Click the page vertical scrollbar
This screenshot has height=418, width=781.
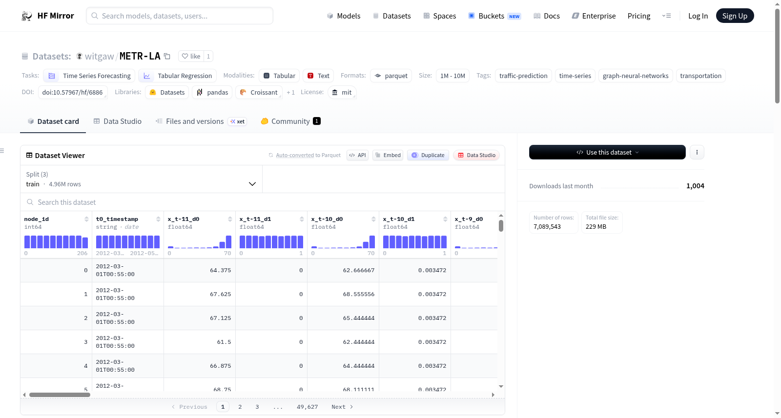pyautogui.click(x=777, y=56)
